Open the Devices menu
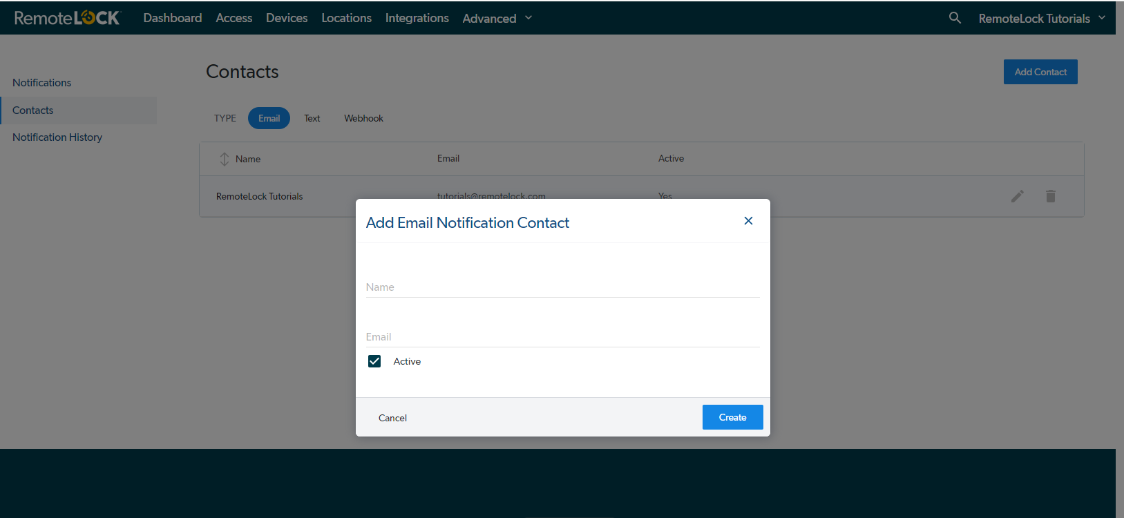Screen dimensions: 1124x518 (287, 18)
